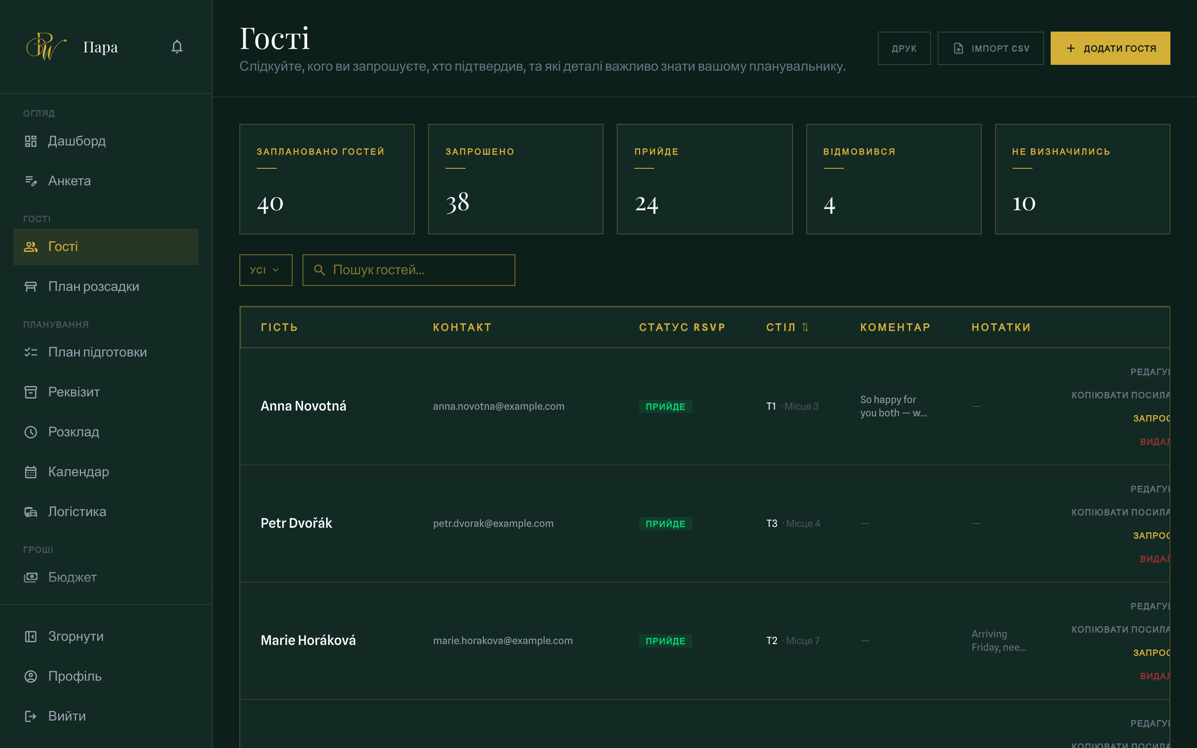The image size is (1197, 748).
Task: Click Видалити for Marie Horáková
Action: click(1155, 676)
